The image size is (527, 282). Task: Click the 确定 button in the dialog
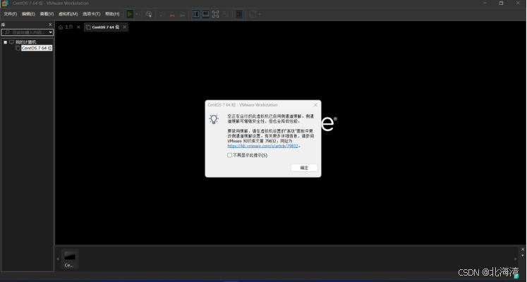tap(304, 168)
